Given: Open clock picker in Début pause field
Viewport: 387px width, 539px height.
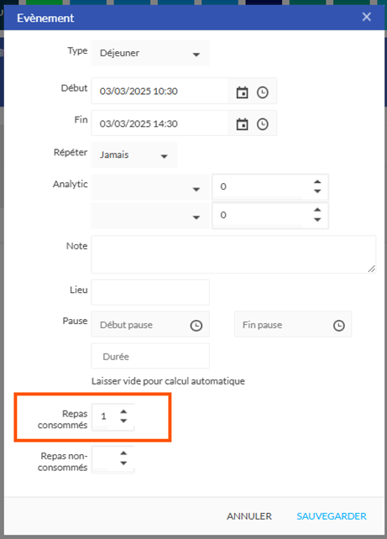Looking at the screenshot, I should click(x=196, y=325).
